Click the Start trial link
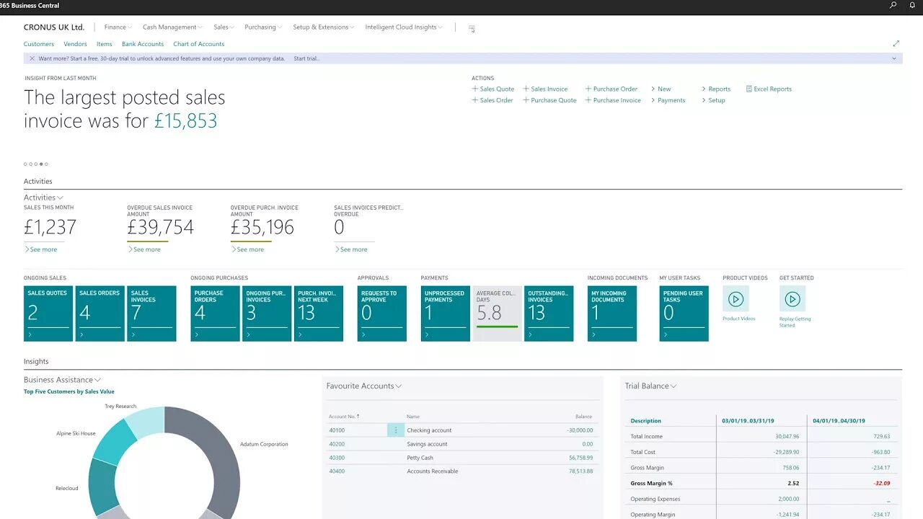Viewport: 923px width, 519px height. [x=306, y=58]
